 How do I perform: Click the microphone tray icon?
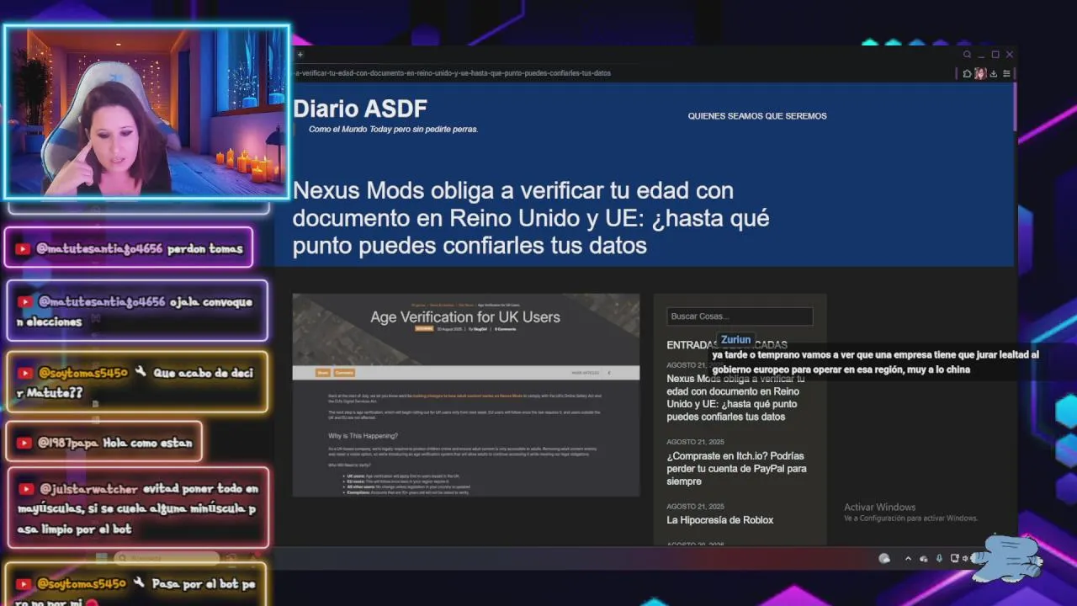(x=939, y=558)
